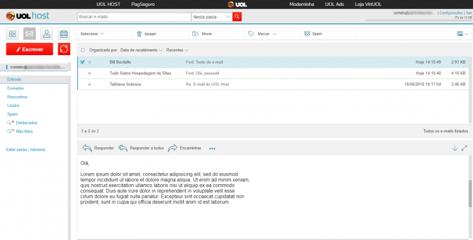The height and width of the screenshot is (240, 473).
Task: Click the storage usage progress bar
Action: [418, 20]
